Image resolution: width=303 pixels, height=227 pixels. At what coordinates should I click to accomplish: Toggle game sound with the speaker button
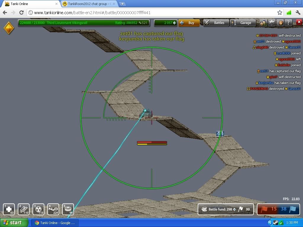(x=280, y=23)
